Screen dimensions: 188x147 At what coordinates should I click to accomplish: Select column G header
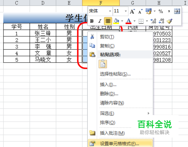pos(133,3)
